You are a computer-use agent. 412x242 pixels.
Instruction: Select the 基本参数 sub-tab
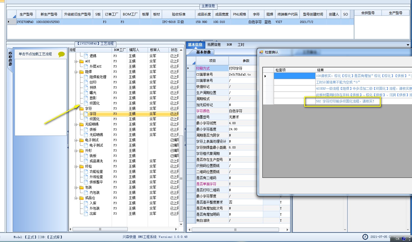203,52
